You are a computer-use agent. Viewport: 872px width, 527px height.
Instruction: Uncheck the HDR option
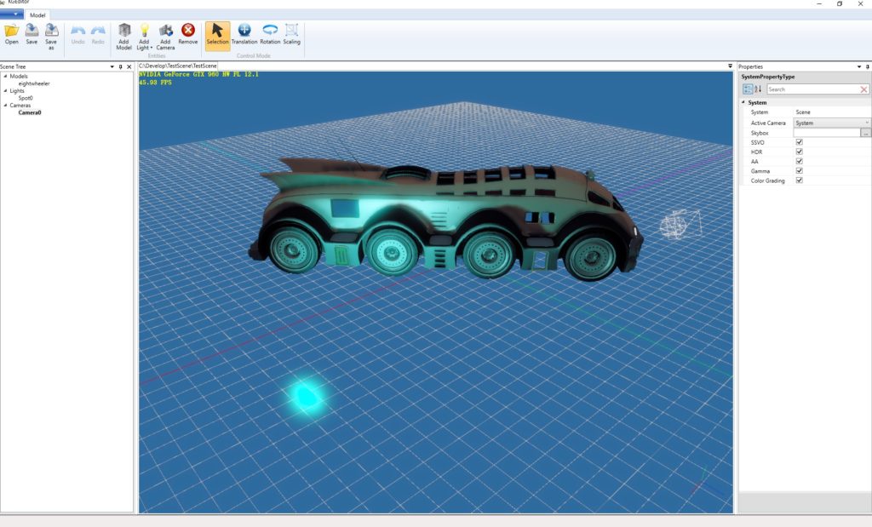pos(799,152)
